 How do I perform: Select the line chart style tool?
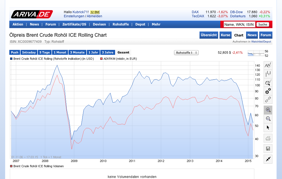click(x=268, y=65)
